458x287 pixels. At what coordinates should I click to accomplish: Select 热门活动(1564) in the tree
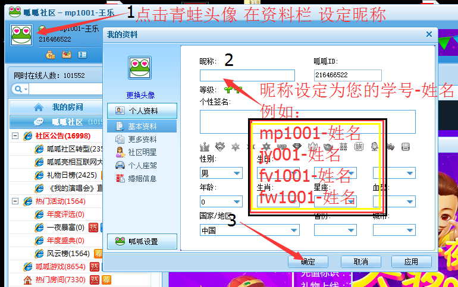60,201
